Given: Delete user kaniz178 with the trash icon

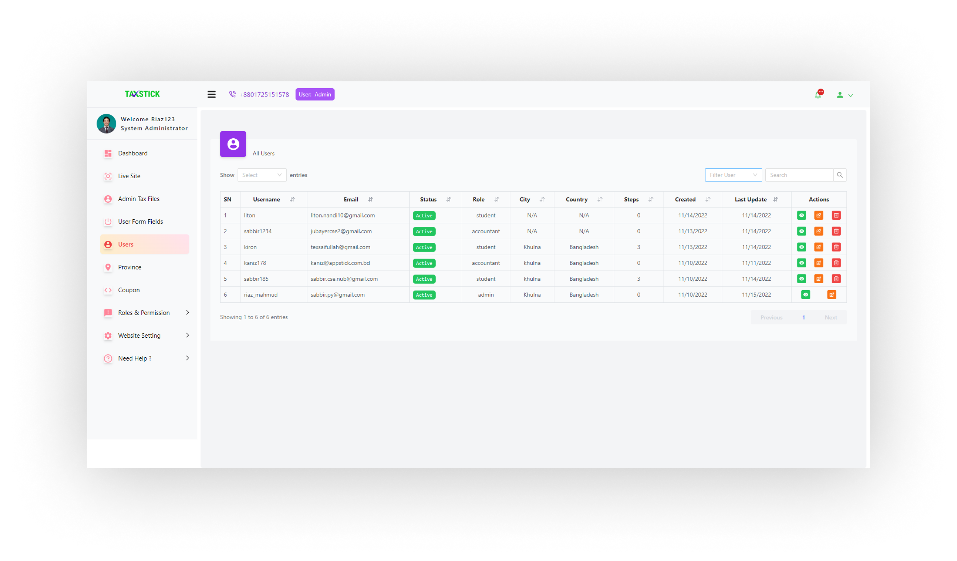Looking at the screenshot, I should coord(836,263).
